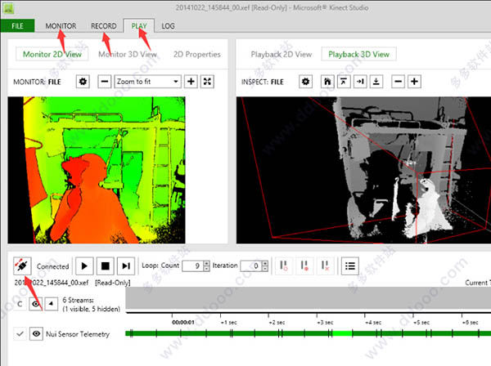The image size is (491, 366).
Task: Click the 20141022_145844_00.xef file name
Action: tap(52, 283)
